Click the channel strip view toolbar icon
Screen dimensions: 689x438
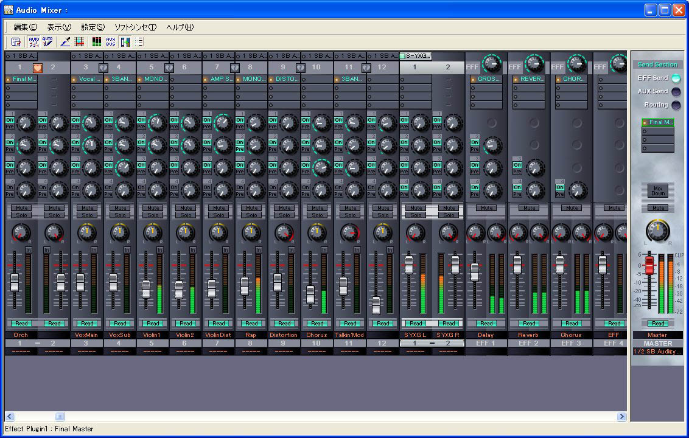click(x=125, y=41)
